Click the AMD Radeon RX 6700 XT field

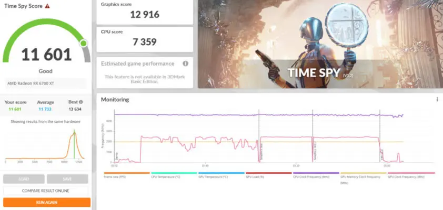45,83
